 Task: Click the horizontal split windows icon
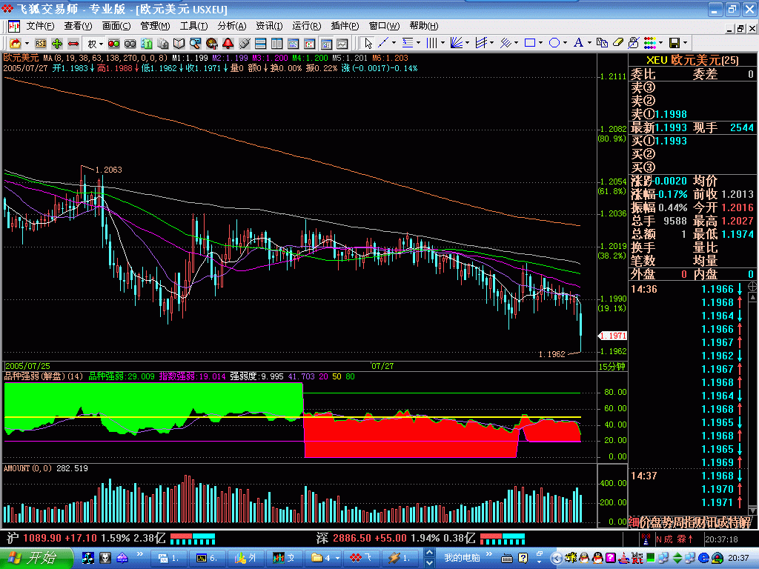(260, 44)
